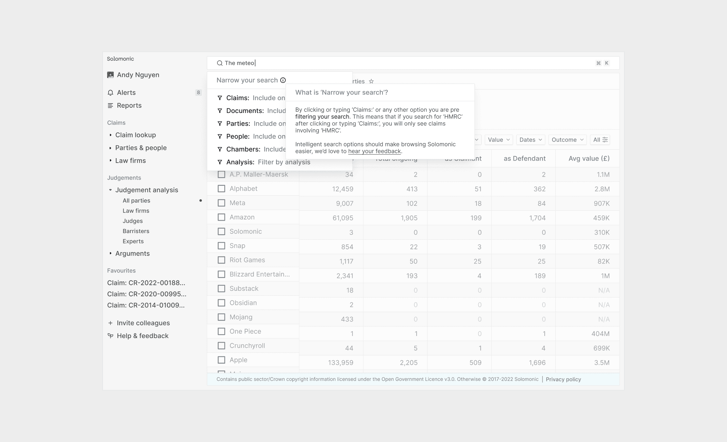Tick the Alphabet row checkbox

pos(221,189)
